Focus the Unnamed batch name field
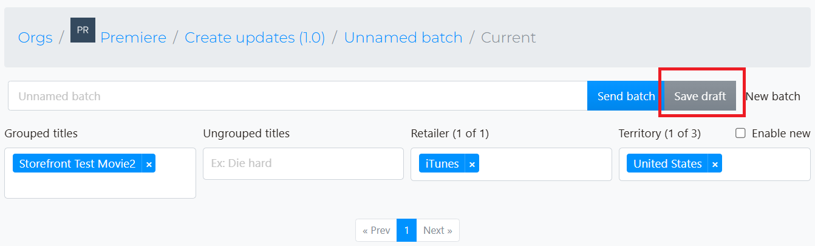 (298, 96)
